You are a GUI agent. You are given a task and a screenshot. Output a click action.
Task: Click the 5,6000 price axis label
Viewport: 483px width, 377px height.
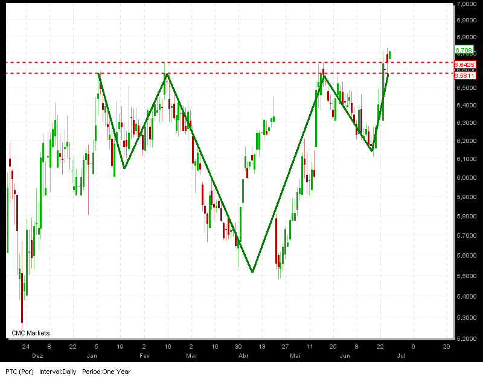[467, 256]
